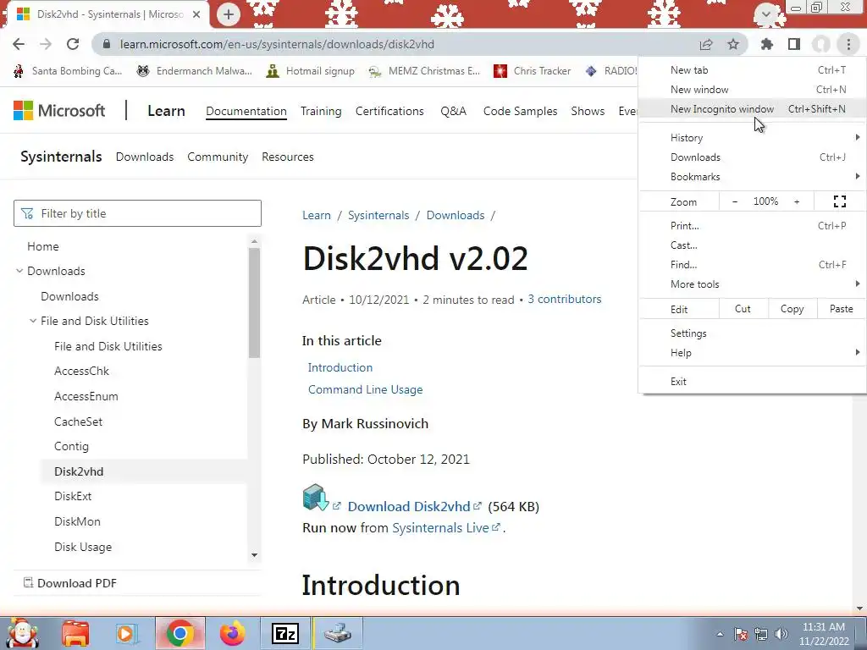Viewport: 867px width, 650px height.
Task: Click Paste in the Edit row
Action: [841, 309]
